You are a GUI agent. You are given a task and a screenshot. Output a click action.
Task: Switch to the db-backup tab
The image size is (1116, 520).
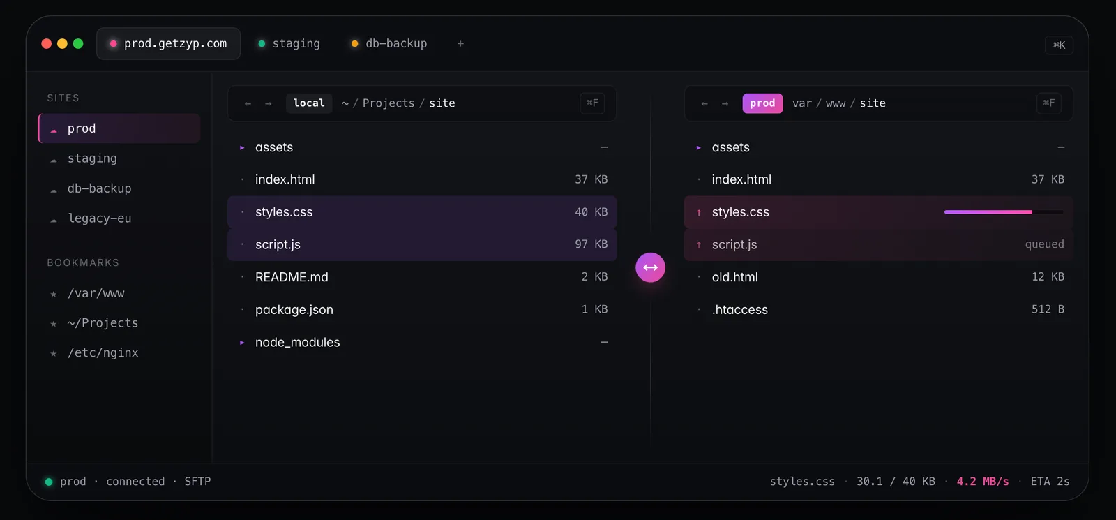pyautogui.click(x=389, y=43)
